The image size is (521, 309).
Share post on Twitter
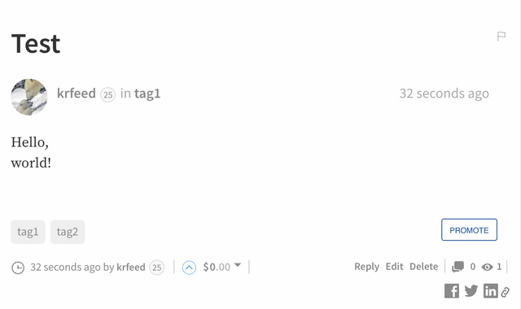pos(471,291)
